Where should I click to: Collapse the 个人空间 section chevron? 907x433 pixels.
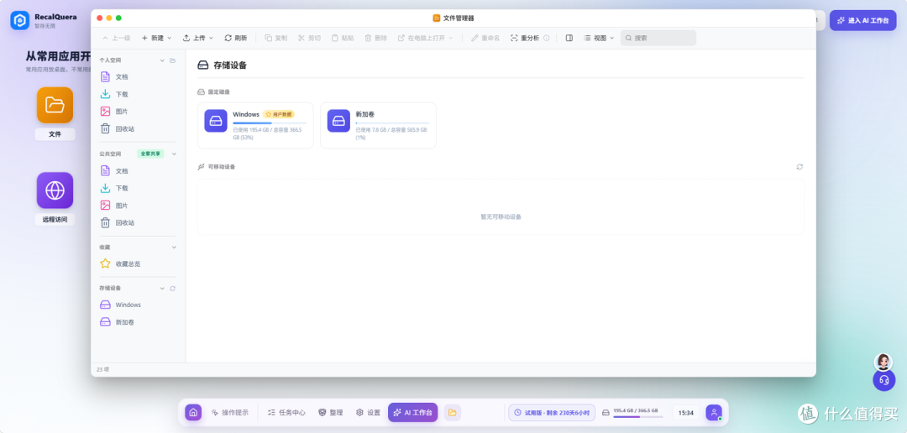pyautogui.click(x=163, y=60)
